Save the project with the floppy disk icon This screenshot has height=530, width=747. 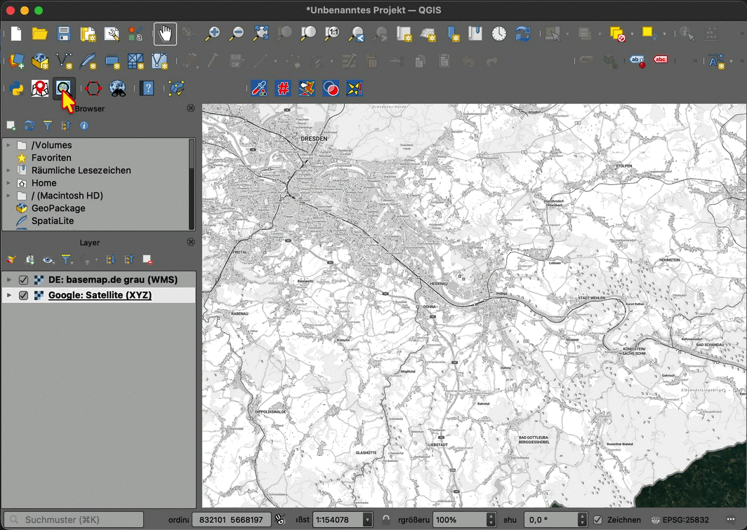pos(64,34)
